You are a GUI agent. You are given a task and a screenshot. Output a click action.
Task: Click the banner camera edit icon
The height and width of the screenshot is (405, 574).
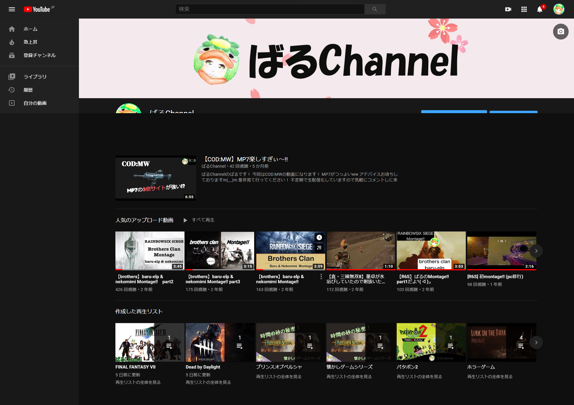tap(561, 31)
